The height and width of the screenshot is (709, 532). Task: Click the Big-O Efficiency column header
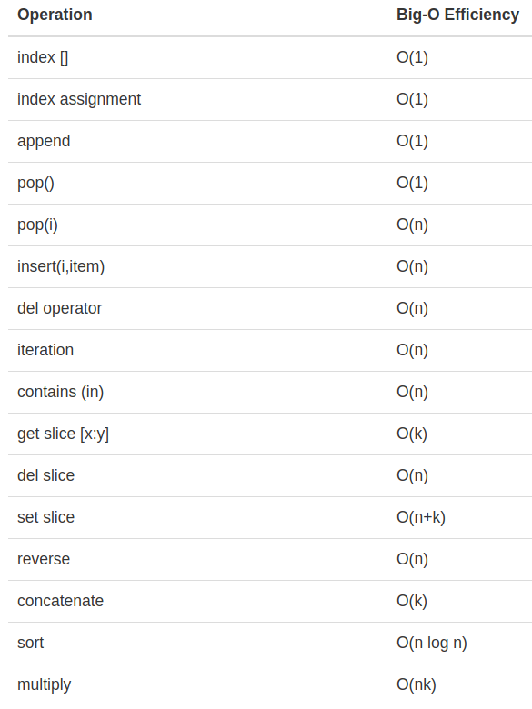coord(457,15)
